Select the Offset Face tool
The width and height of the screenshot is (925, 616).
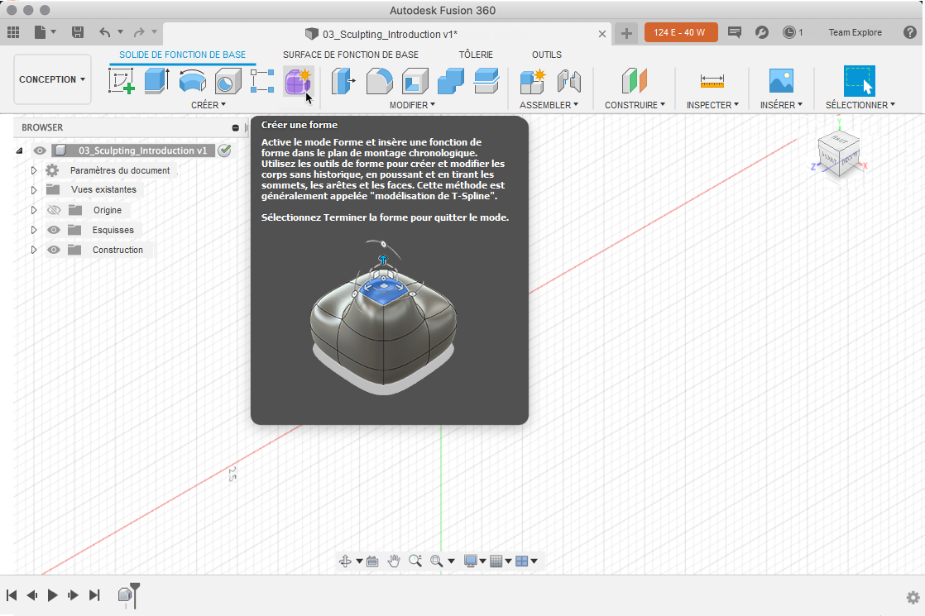[486, 81]
